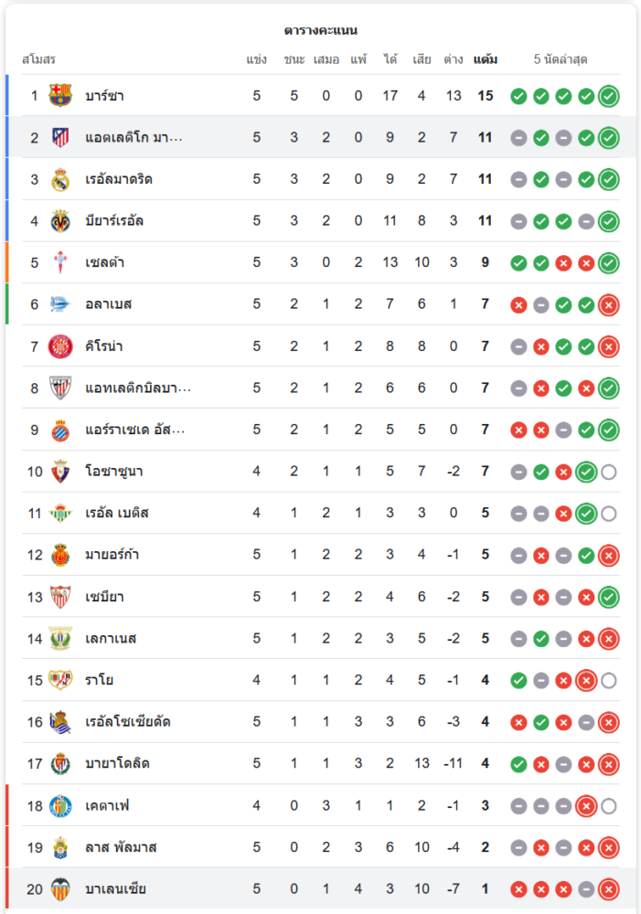The width and height of the screenshot is (641, 914).
Task: Click Barcelona's latest circled win result indicator
Action: tap(609, 96)
